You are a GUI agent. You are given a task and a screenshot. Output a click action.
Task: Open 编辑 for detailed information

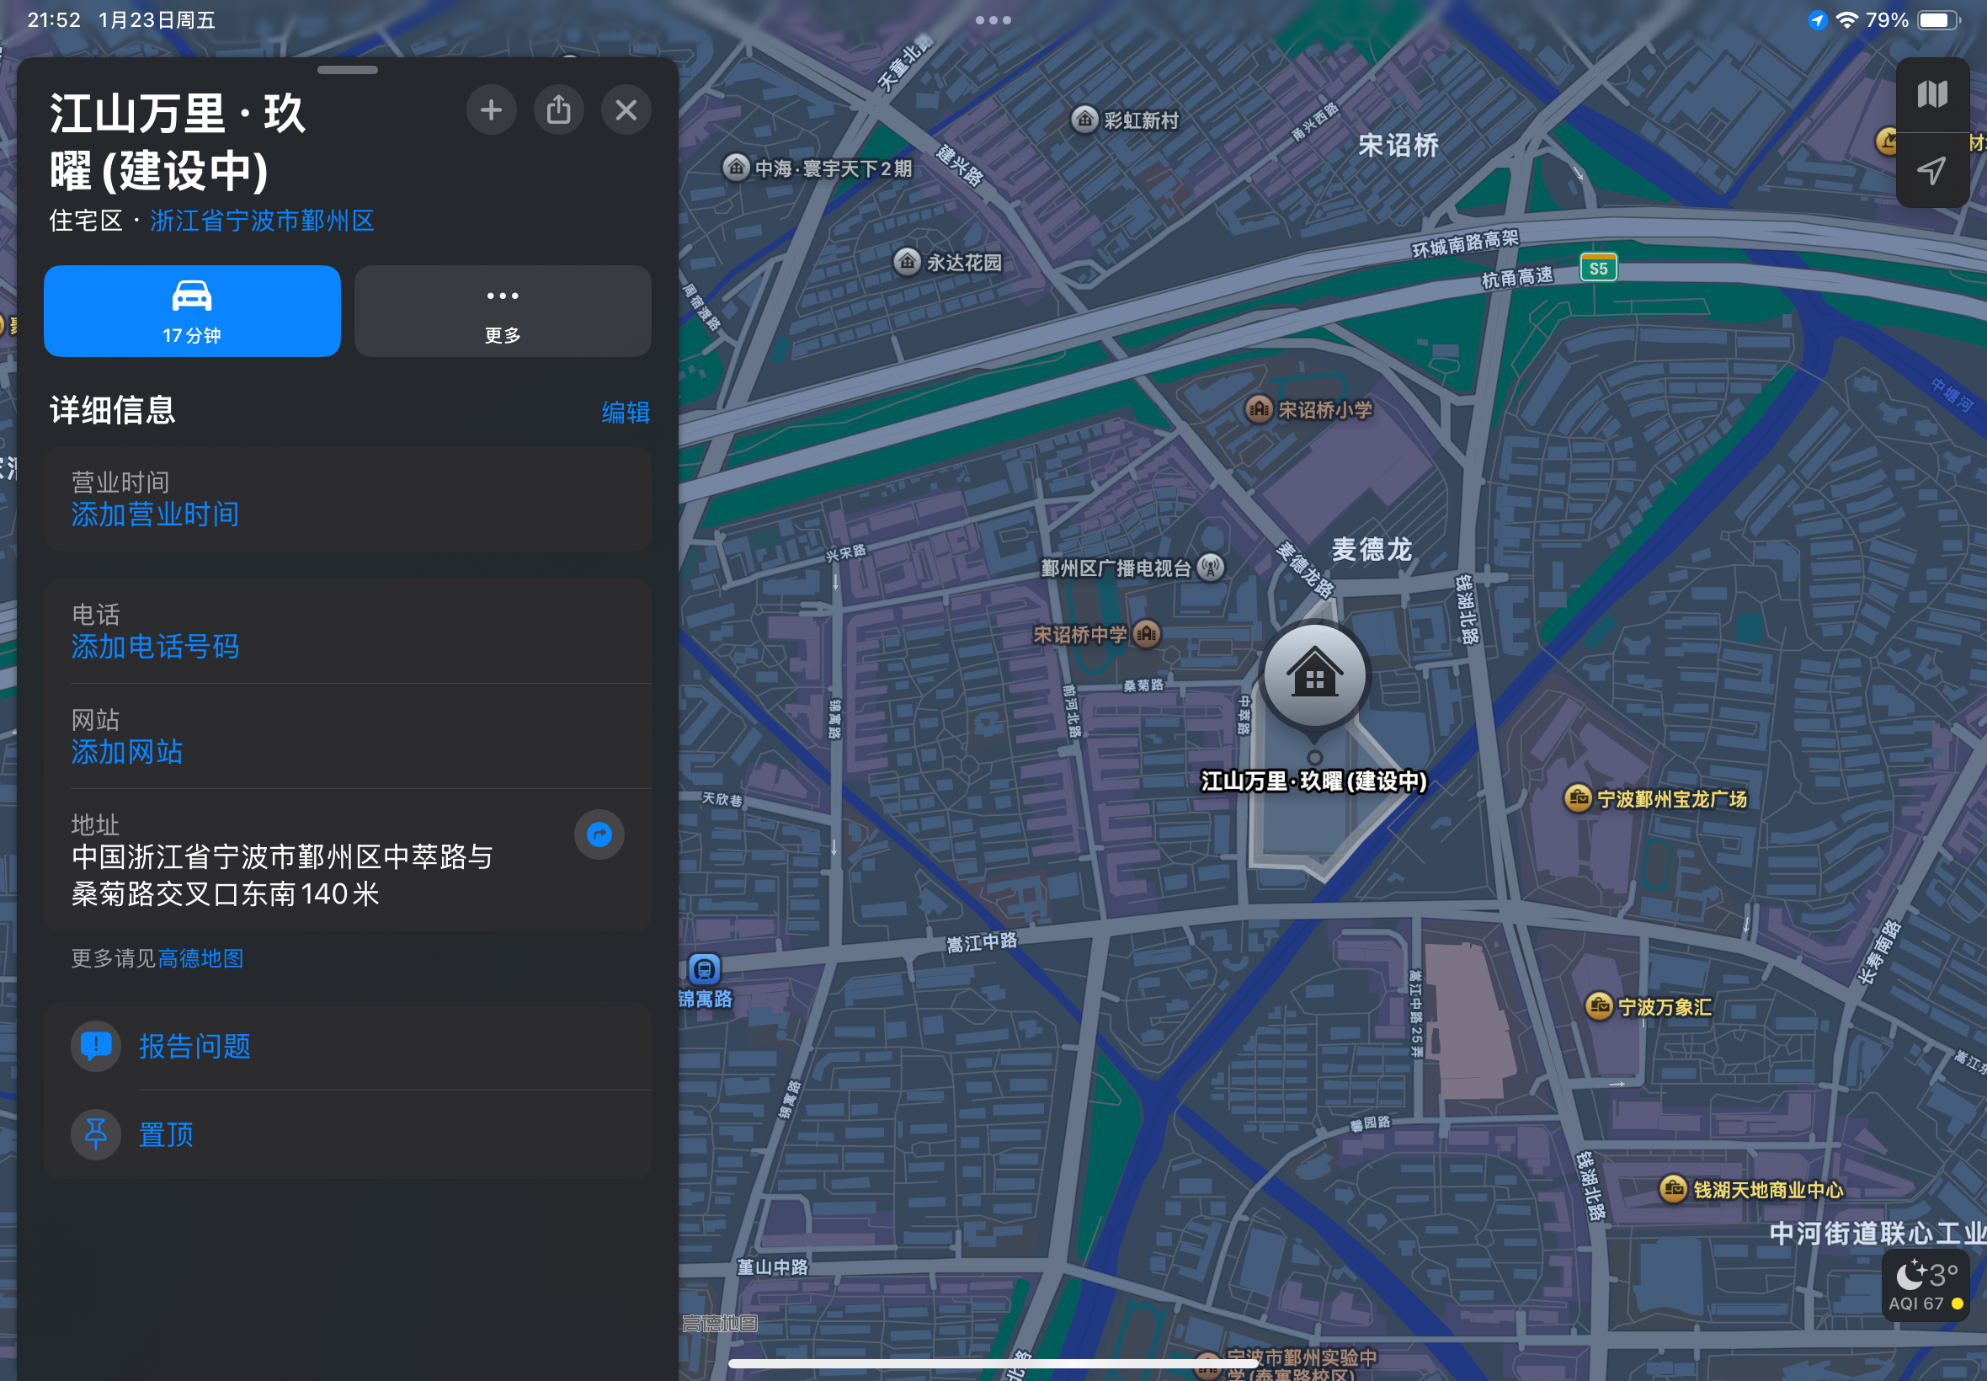point(625,412)
